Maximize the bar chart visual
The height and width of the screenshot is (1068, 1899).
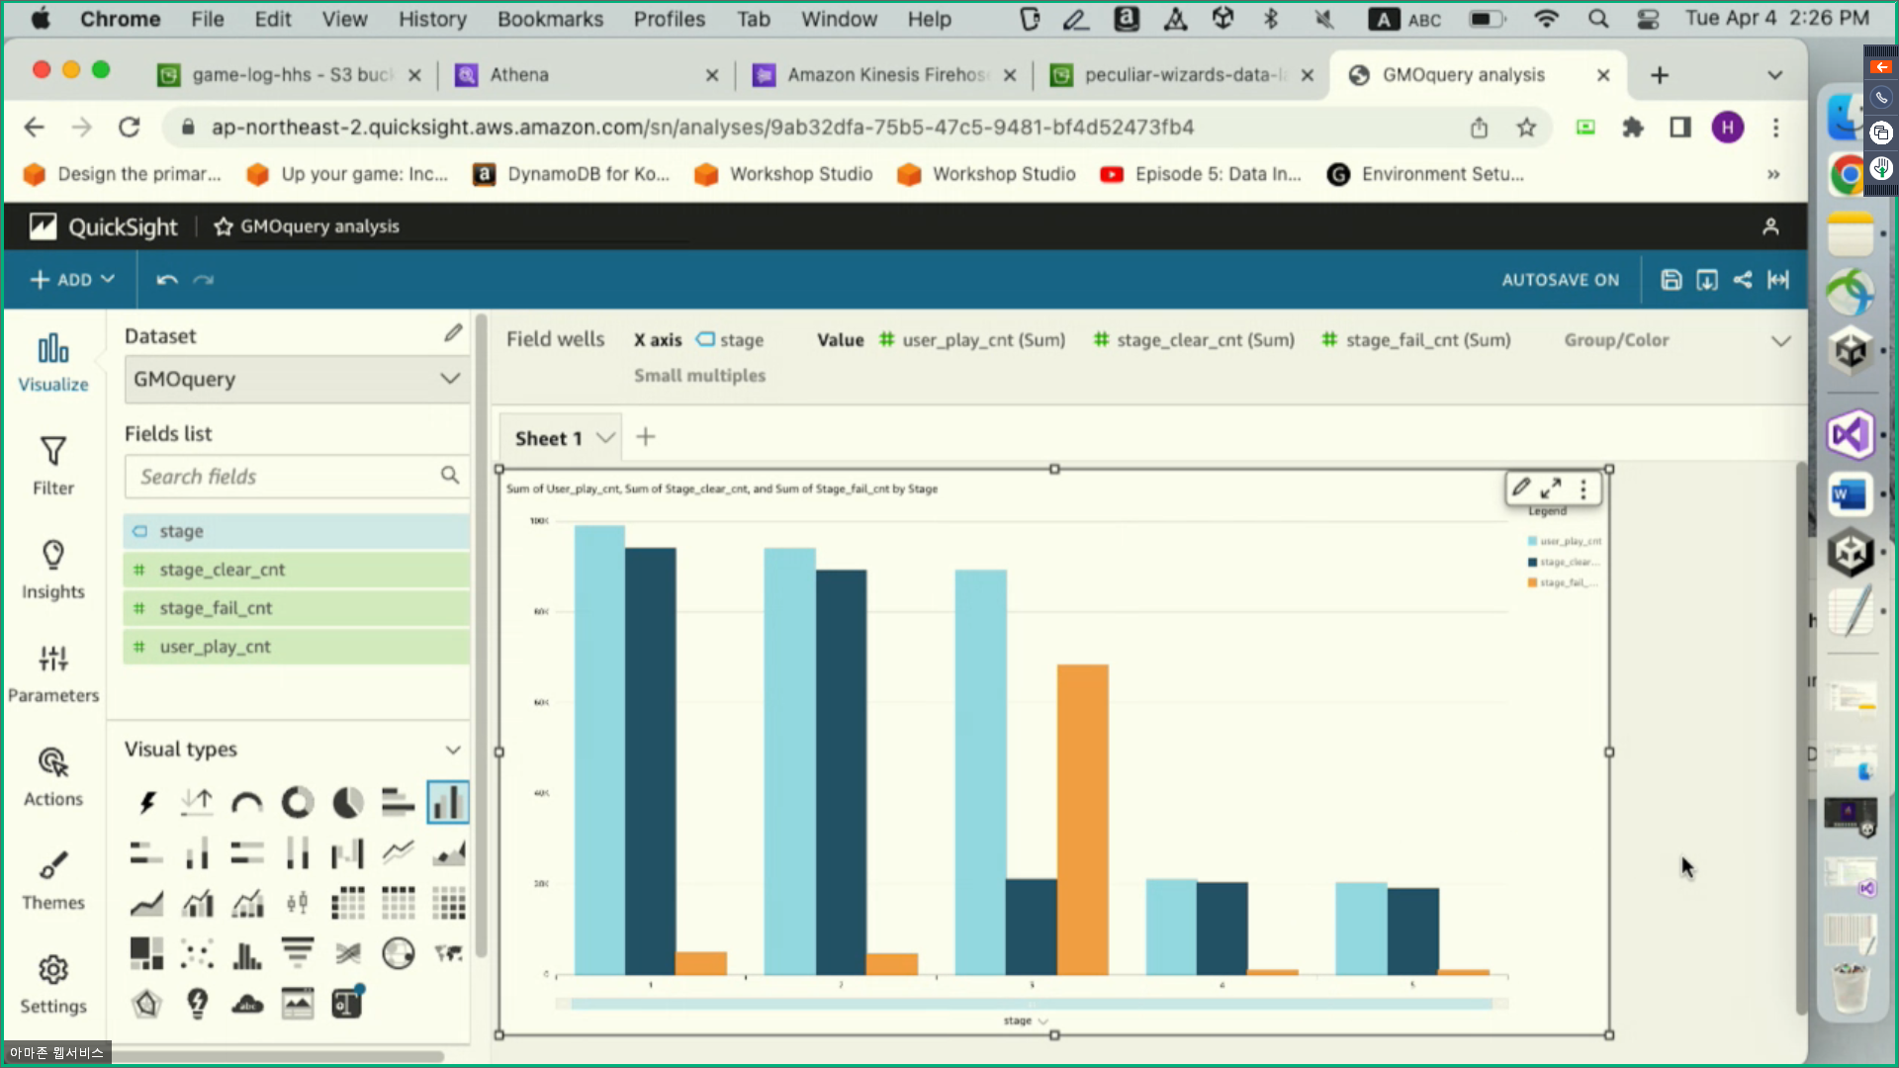(x=1551, y=488)
